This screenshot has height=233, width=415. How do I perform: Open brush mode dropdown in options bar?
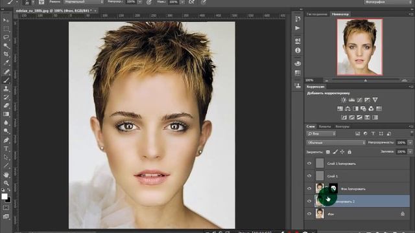click(84, 2)
